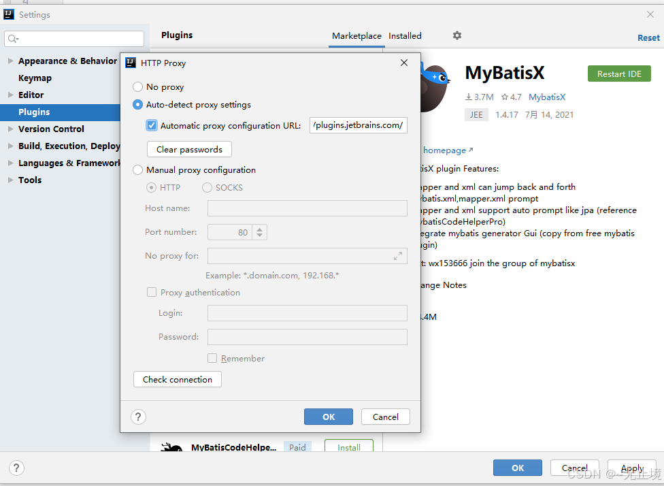
Task: Click the Clear passwords button
Action: click(189, 149)
